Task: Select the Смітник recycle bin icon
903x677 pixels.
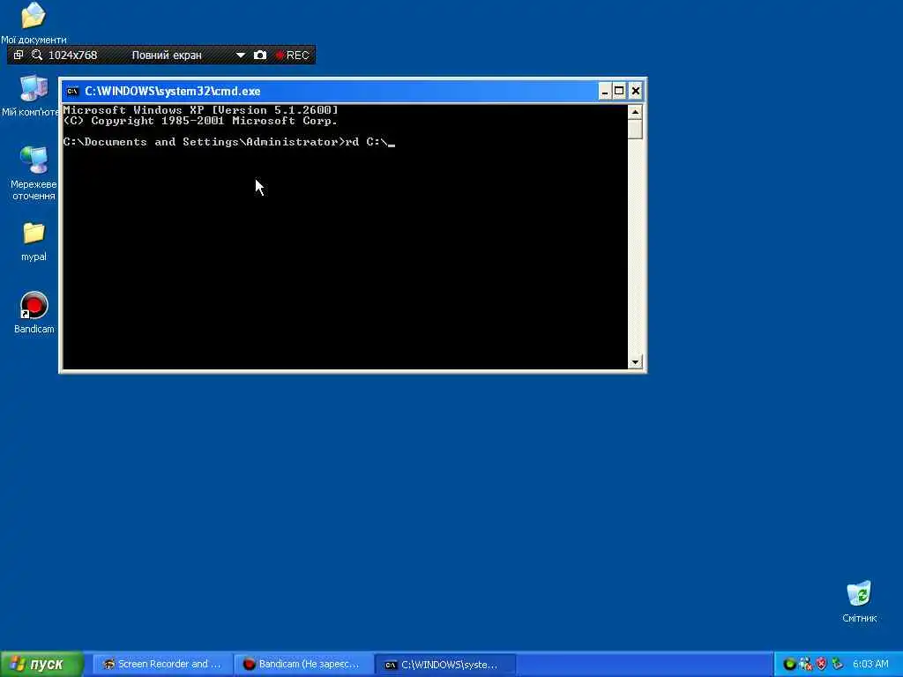Action: tap(859, 601)
